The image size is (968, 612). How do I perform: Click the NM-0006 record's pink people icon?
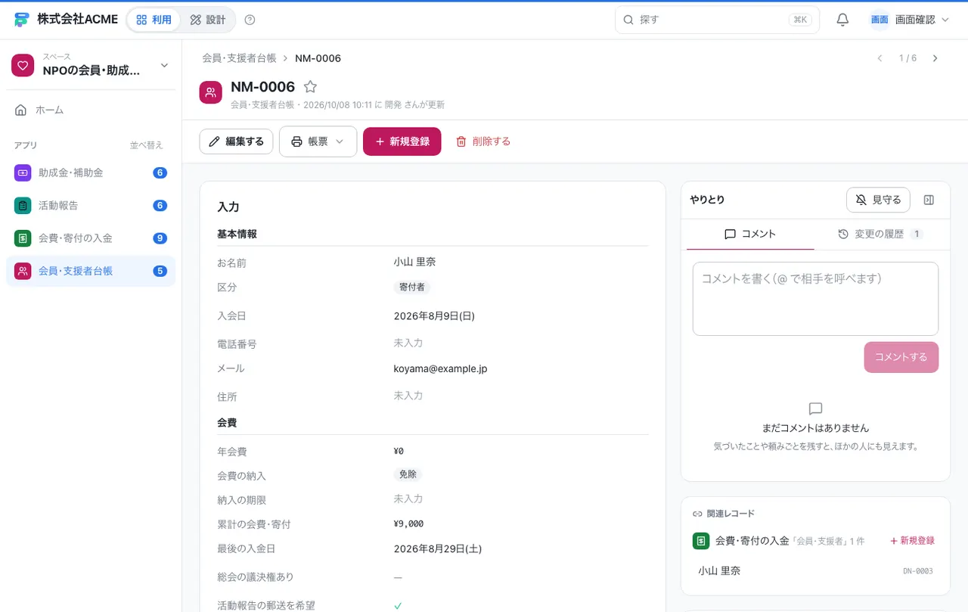[211, 92]
